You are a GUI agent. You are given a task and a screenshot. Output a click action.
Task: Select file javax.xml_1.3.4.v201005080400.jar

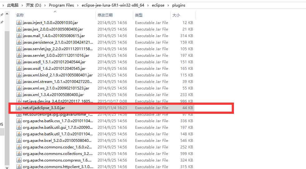[x=53, y=95]
